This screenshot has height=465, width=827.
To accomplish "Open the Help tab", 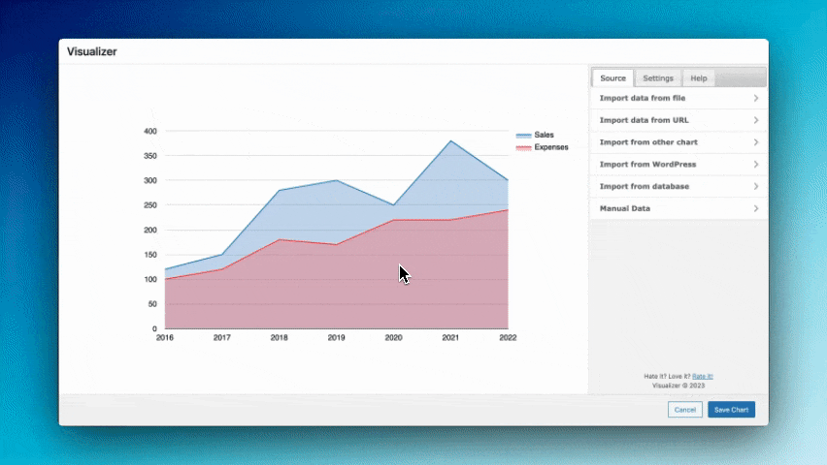I will pos(698,78).
